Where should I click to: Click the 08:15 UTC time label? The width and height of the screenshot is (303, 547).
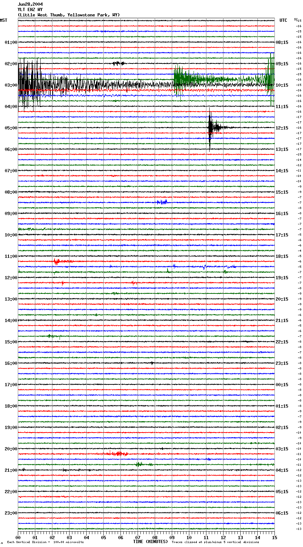(282, 42)
